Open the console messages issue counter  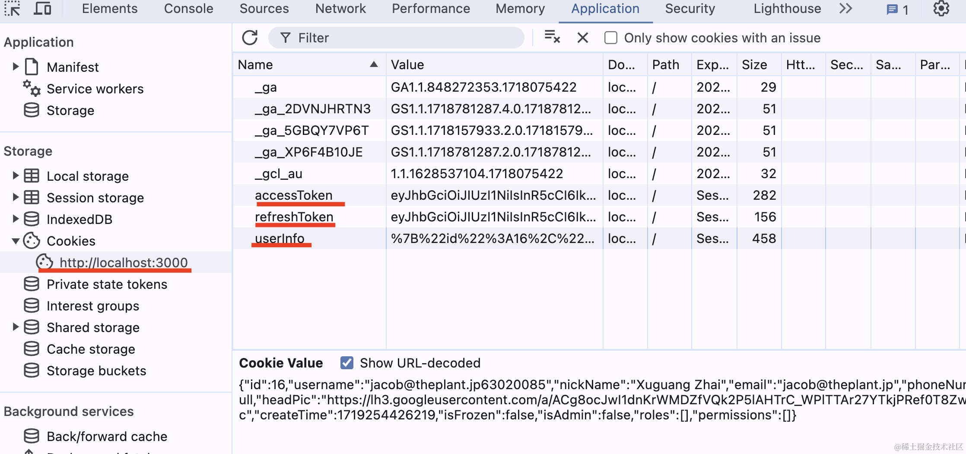(x=898, y=10)
